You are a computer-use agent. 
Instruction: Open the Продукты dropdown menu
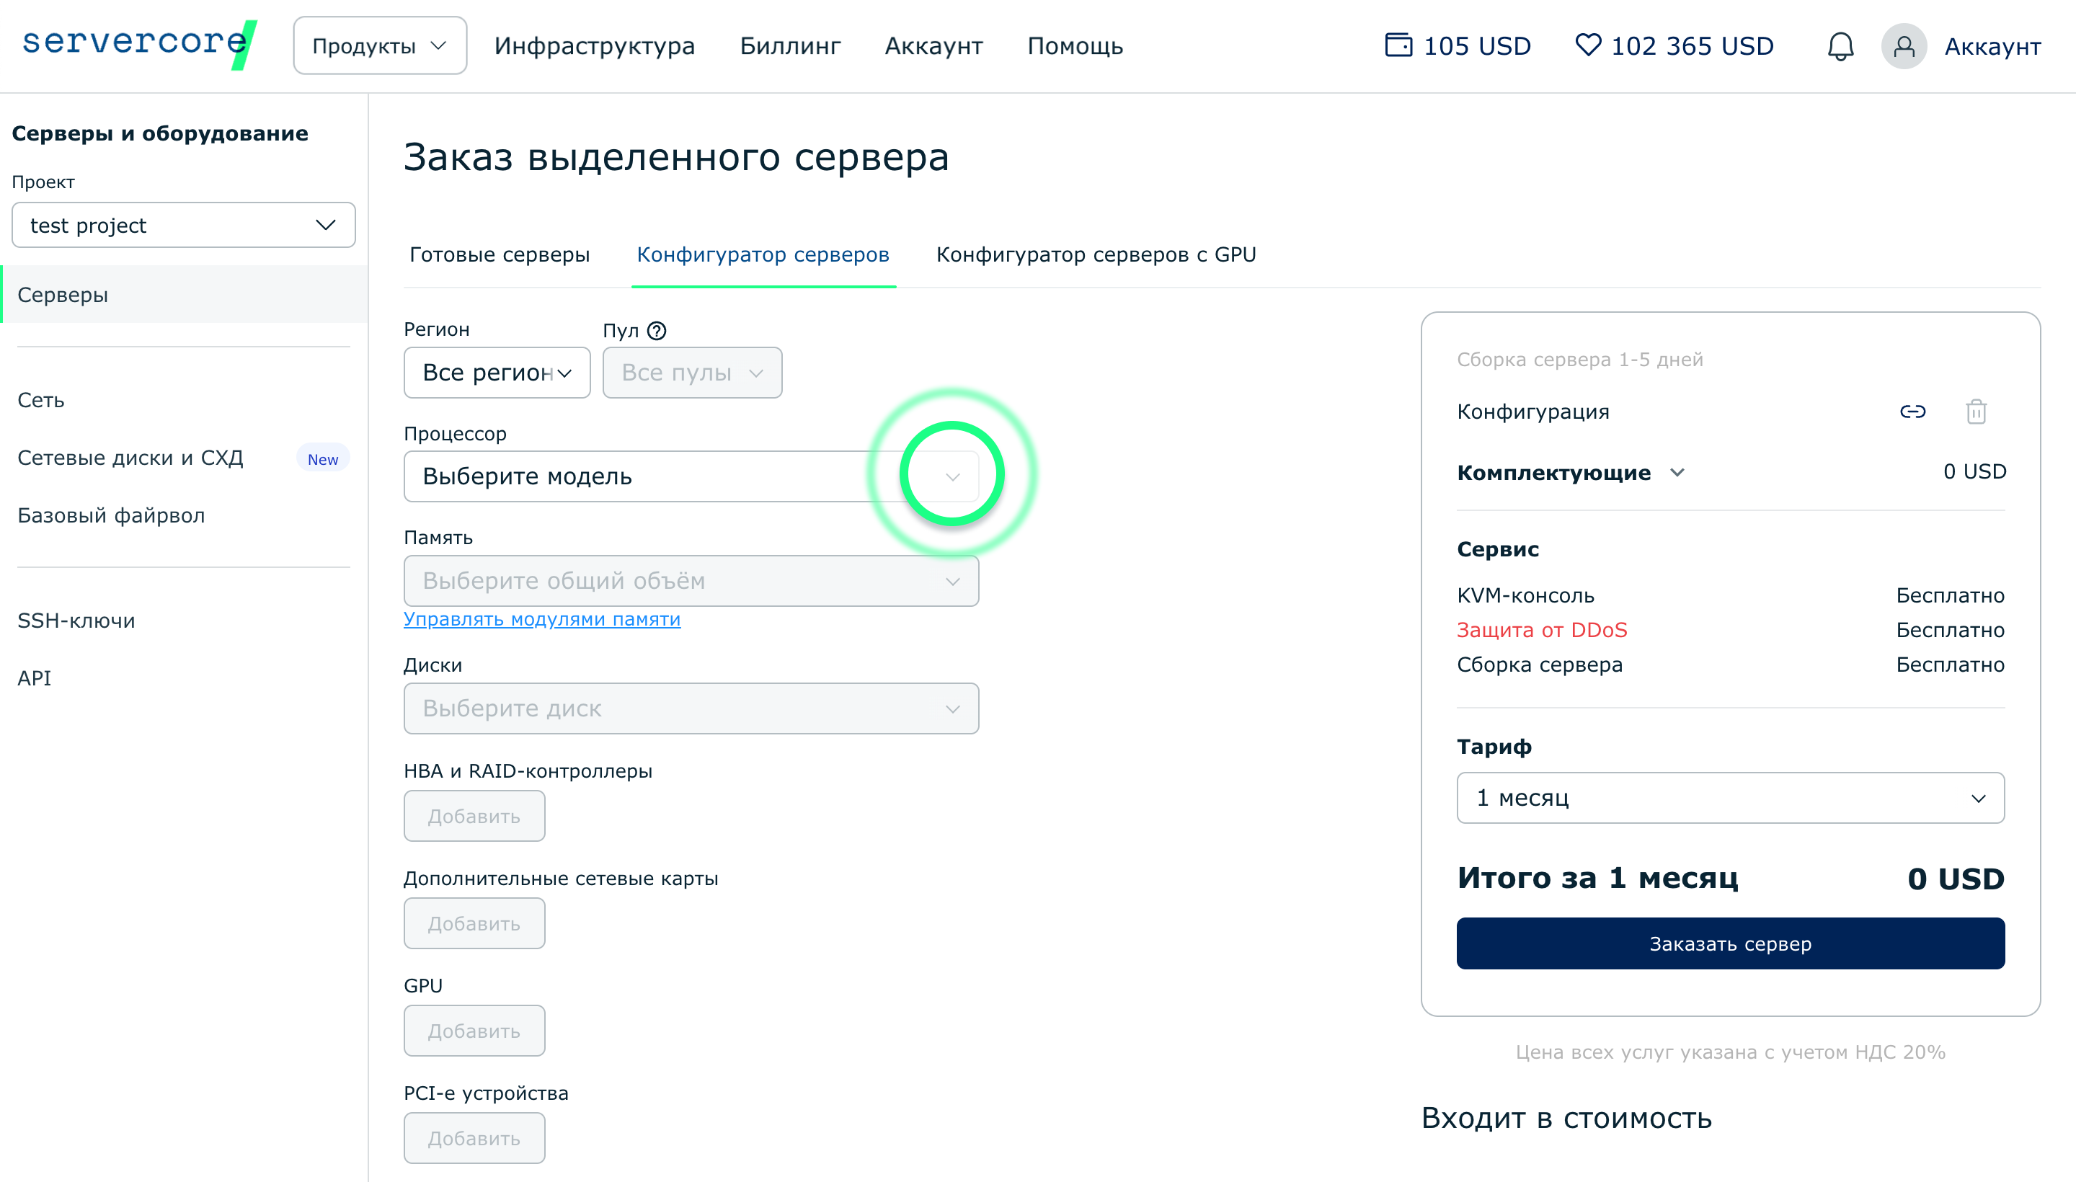point(379,46)
